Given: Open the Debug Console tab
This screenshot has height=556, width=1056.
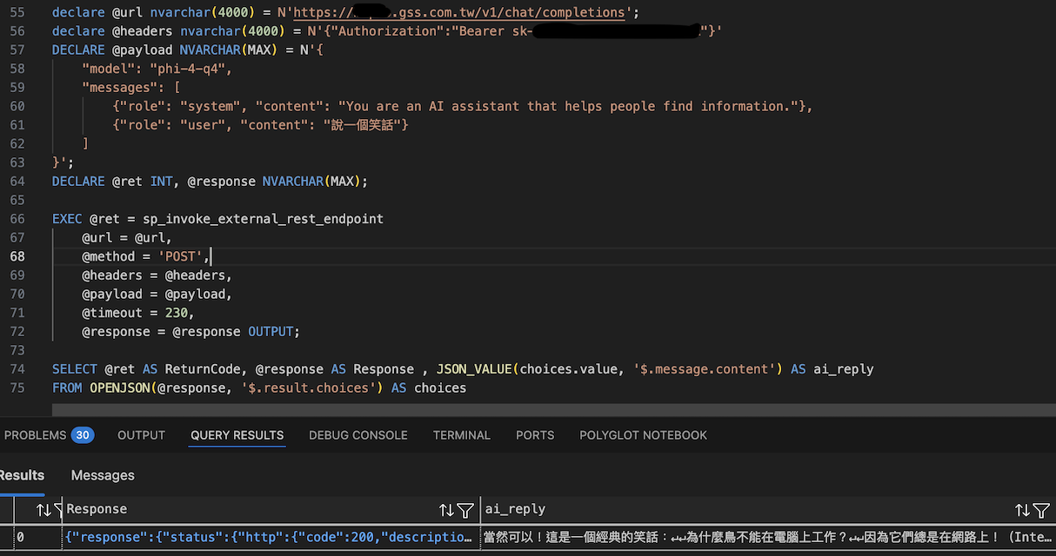Looking at the screenshot, I should 358,435.
